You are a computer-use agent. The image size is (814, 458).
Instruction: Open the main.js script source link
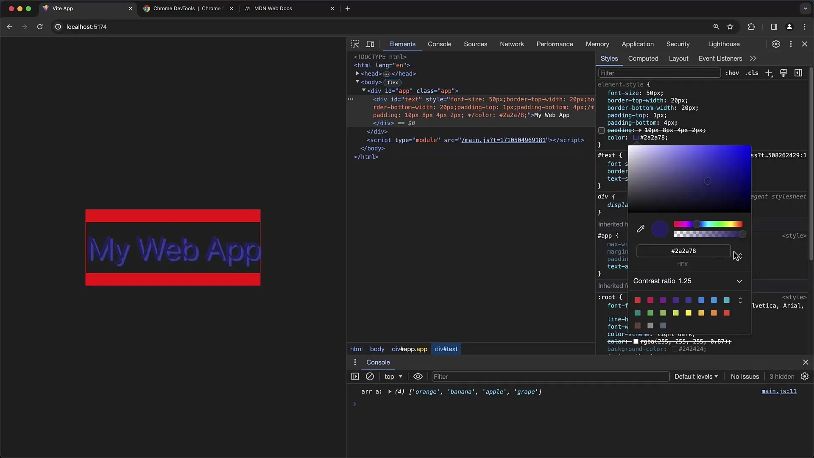503,140
